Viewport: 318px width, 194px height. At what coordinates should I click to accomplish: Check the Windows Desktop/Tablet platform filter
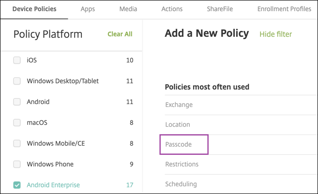pyautogui.click(x=17, y=81)
